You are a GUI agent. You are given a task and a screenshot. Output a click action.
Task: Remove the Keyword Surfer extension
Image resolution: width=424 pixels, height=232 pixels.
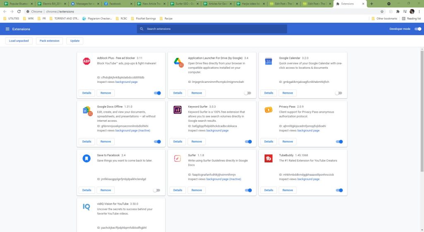pyautogui.click(x=197, y=142)
